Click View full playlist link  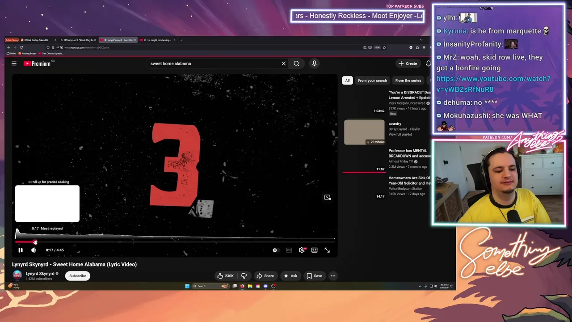click(x=400, y=135)
